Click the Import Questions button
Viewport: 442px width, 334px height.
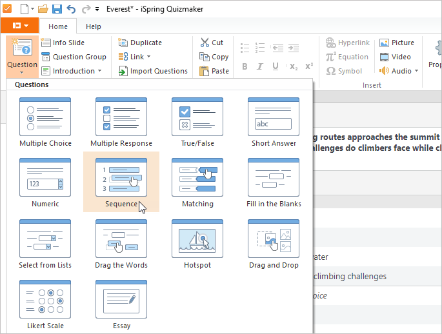[153, 71]
